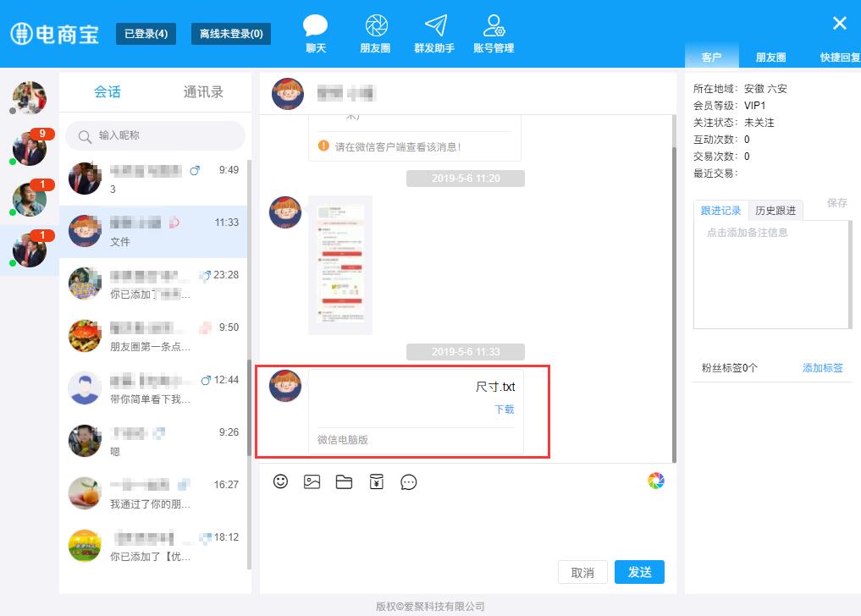Image resolution: width=861 pixels, height=616 pixels.
Task: Click the colorful moments wheel icon
Action: pos(656,481)
